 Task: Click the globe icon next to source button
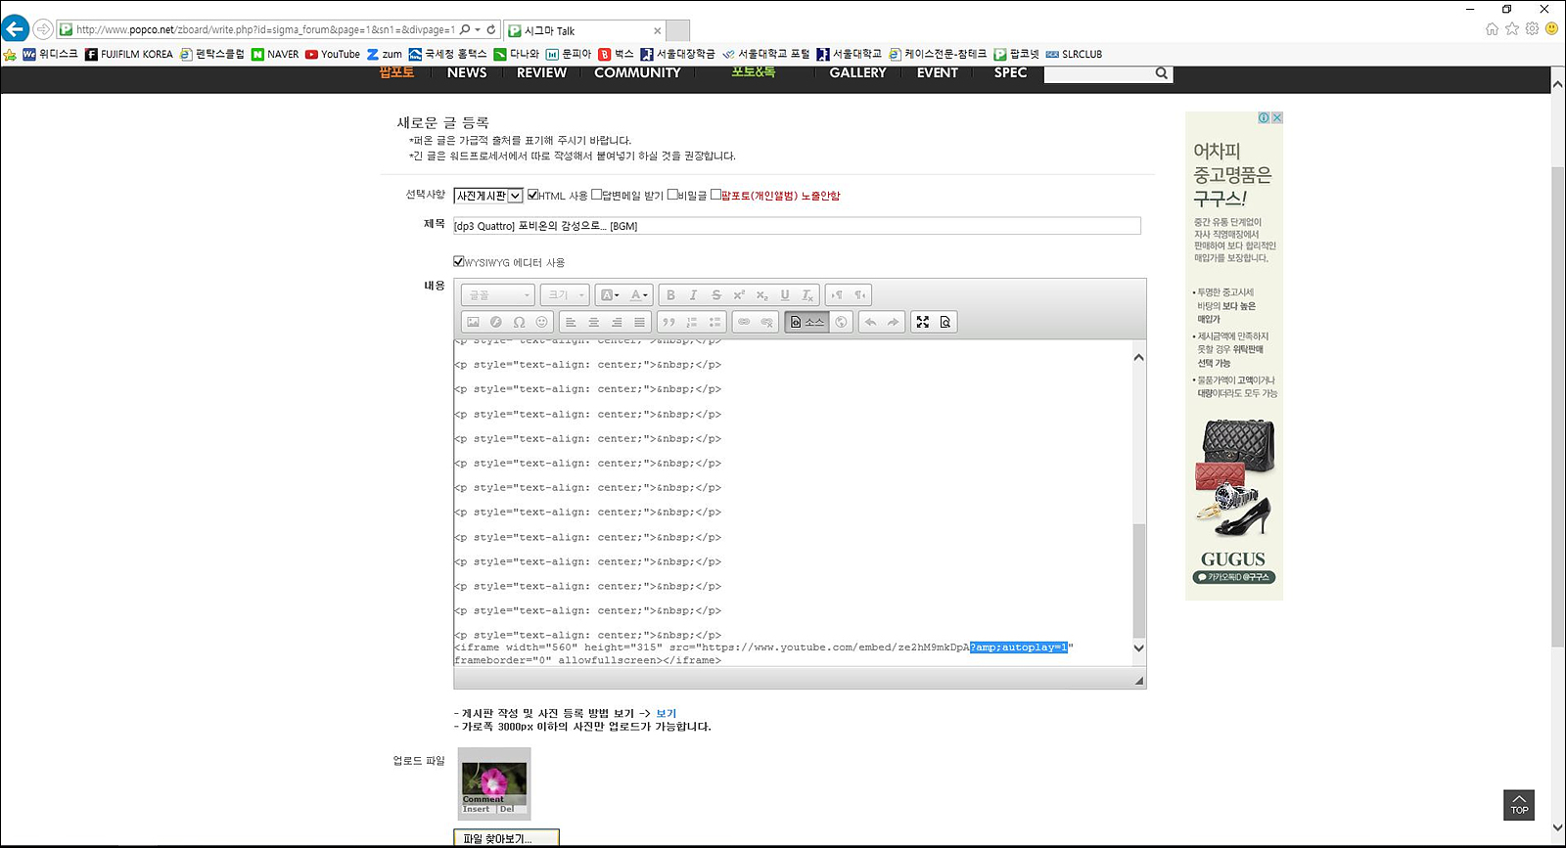point(841,322)
